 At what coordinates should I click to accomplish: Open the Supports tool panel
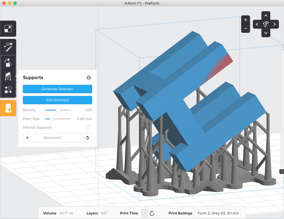(8, 76)
